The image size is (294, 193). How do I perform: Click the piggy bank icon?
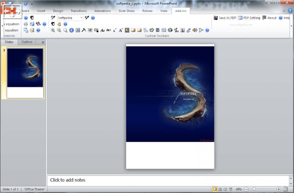point(152,30)
